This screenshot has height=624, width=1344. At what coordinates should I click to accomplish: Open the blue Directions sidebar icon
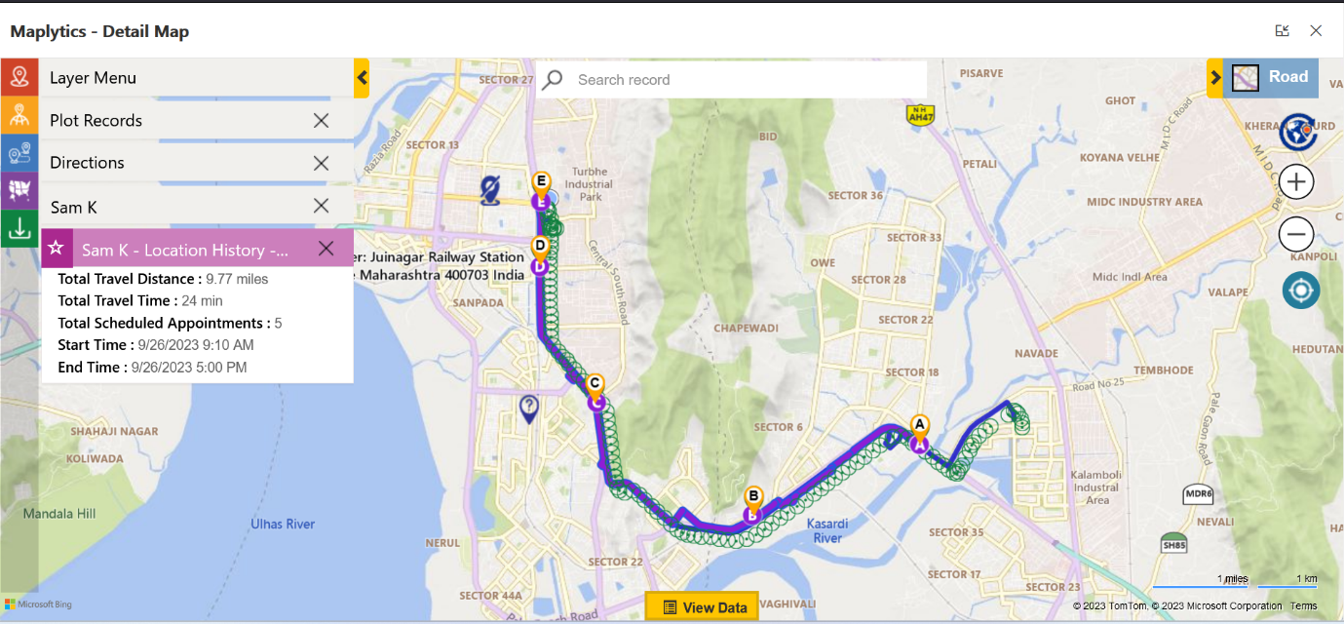(x=19, y=153)
